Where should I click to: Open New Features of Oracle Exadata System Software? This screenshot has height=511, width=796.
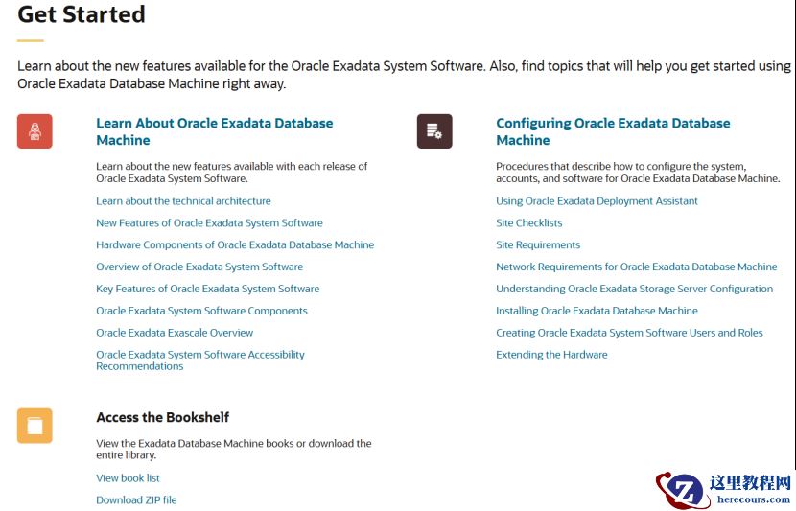(209, 223)
